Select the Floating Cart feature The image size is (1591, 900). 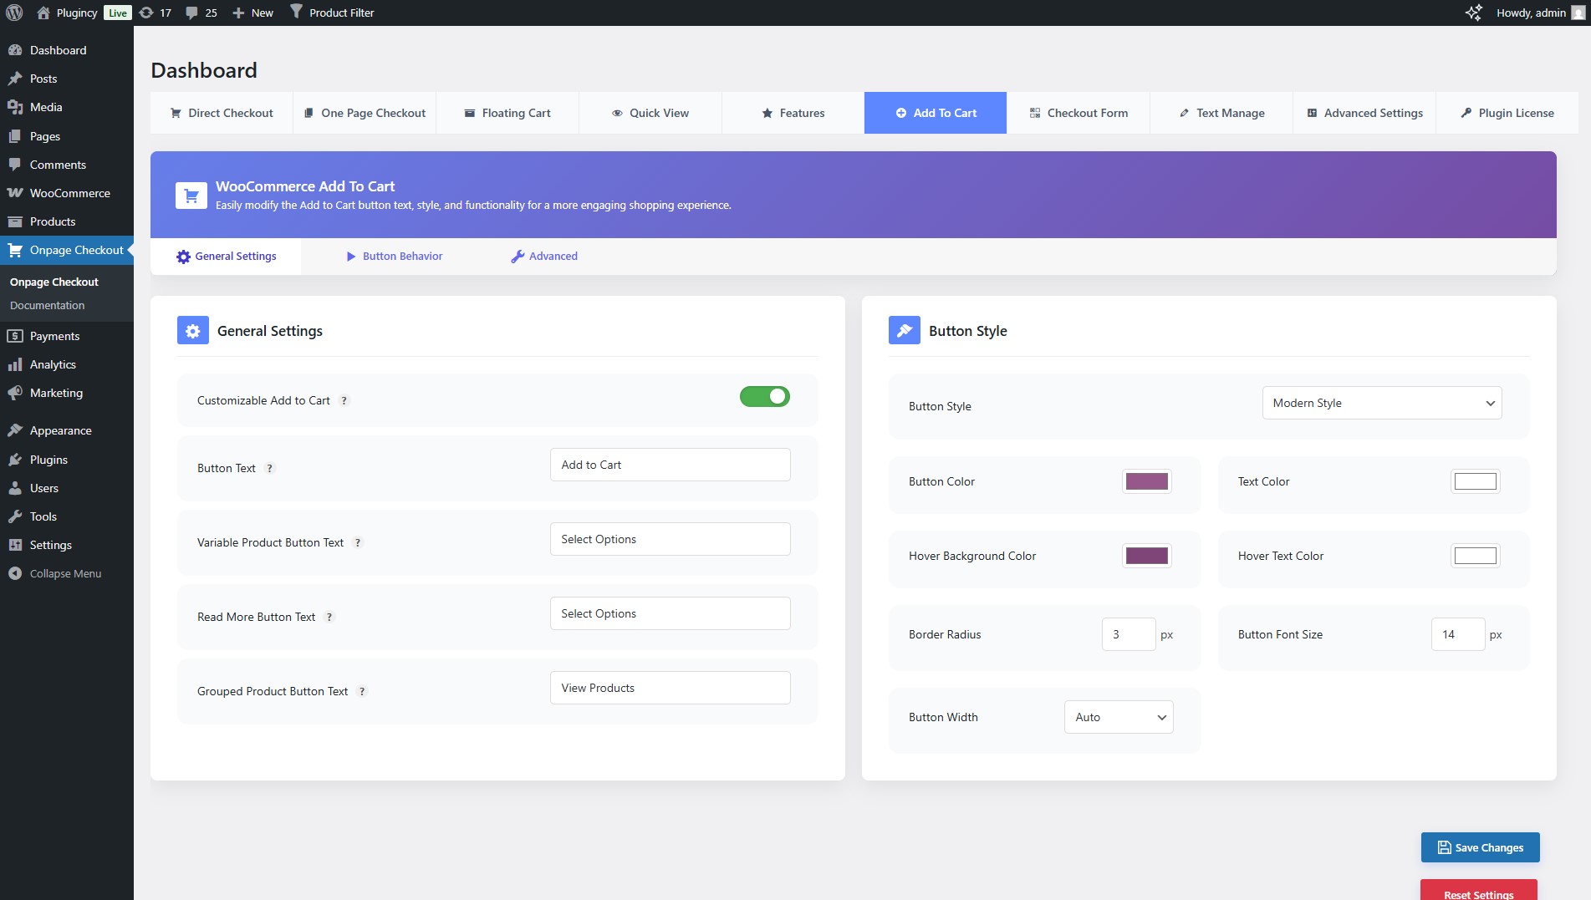tap(507, 112)
